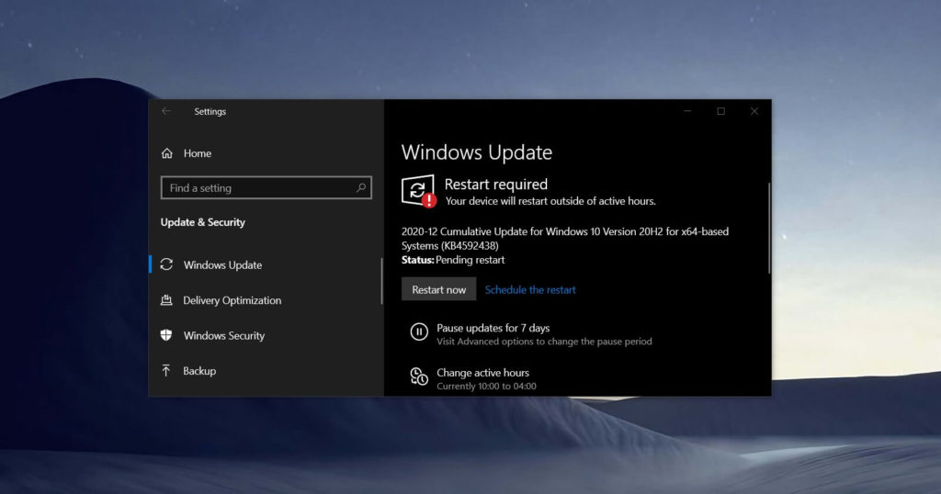Minimize the Settings window
This screenshot has width=941, height=494.
click(687, 111)
